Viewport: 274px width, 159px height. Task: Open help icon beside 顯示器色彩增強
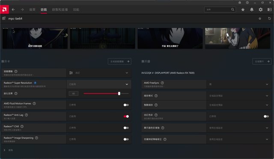[163, 128]
